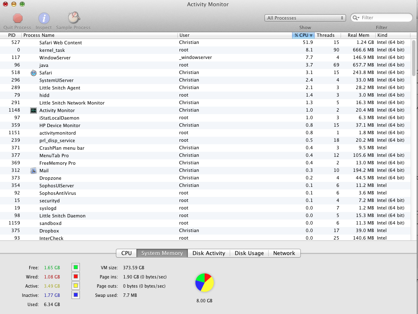
Task: Sort by the Threads column header
Action: coord(328,35)
